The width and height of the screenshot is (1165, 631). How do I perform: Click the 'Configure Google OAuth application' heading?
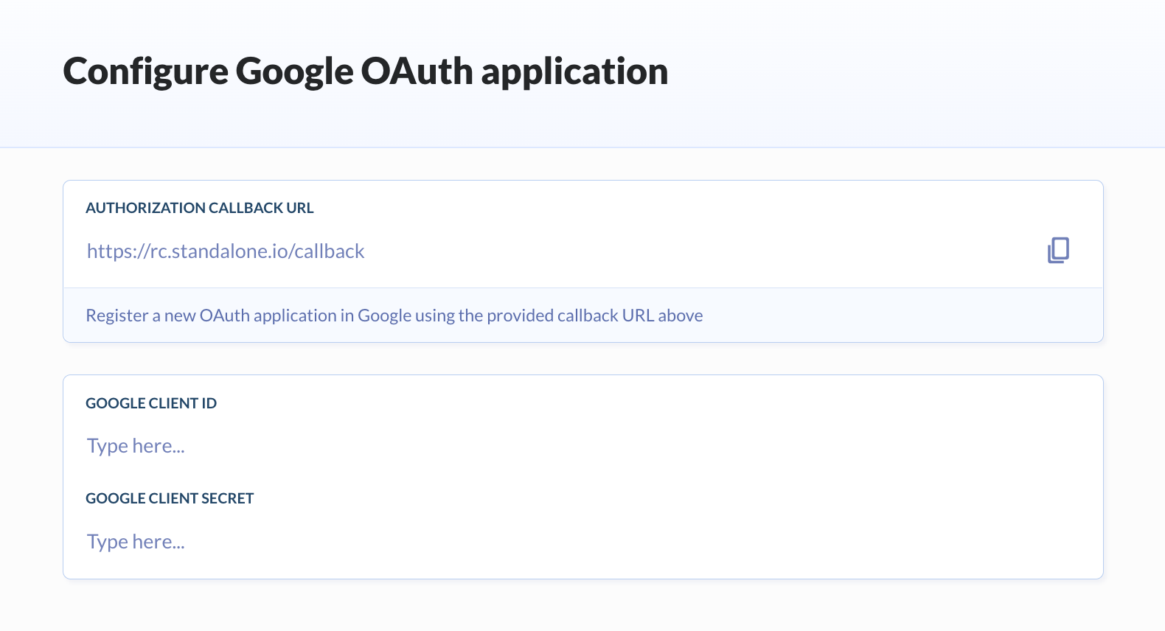[366, 72]
